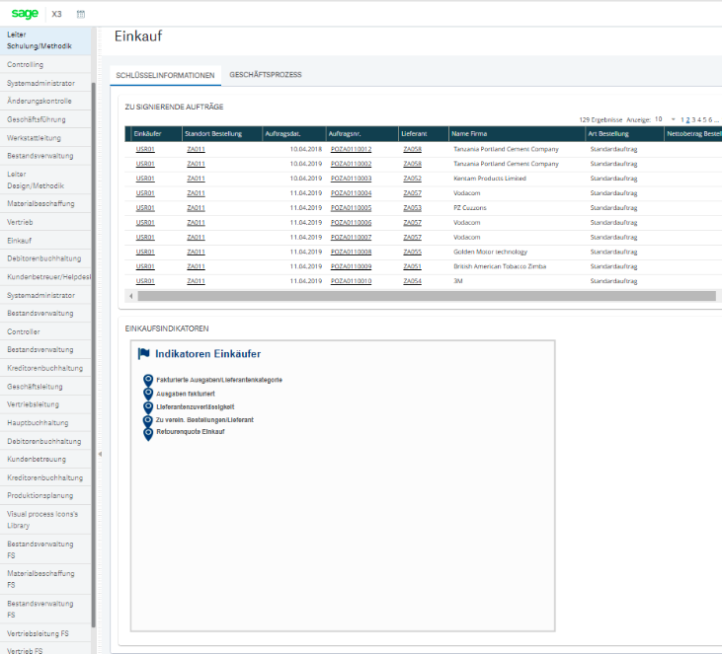
Task: Sort by the Name Firma column header
Action: pos(517,134)
